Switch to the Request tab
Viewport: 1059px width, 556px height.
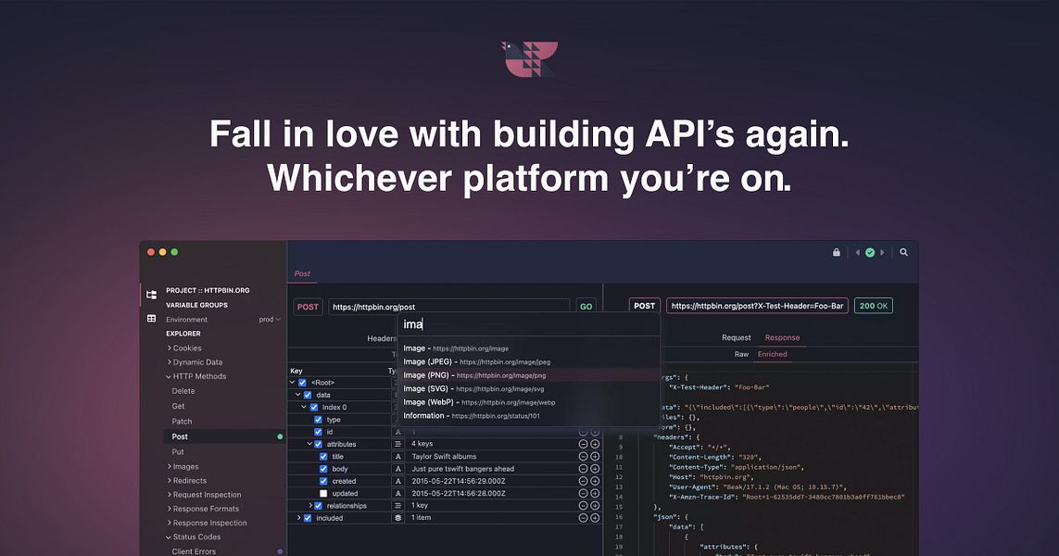click(x=737, y=338)
